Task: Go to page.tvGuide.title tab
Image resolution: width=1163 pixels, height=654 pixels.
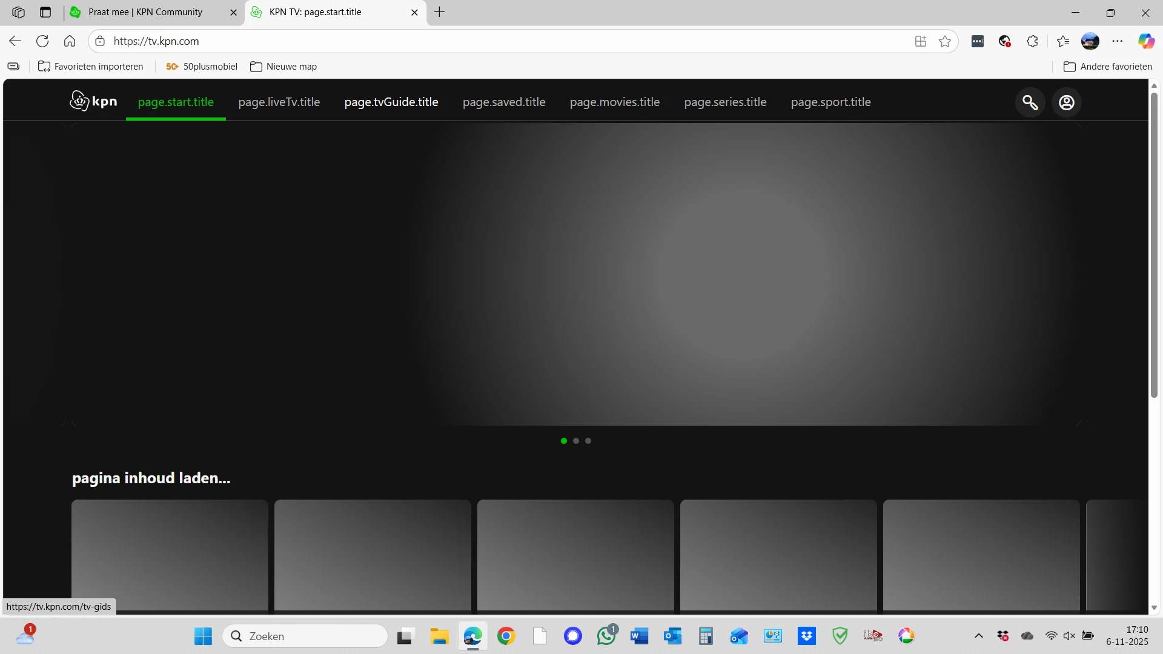Action: pyautogui.click(x=391, y=102)
